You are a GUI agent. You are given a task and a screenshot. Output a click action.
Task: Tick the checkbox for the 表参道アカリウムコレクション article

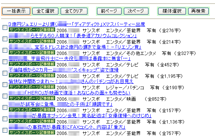click(5, 39)
